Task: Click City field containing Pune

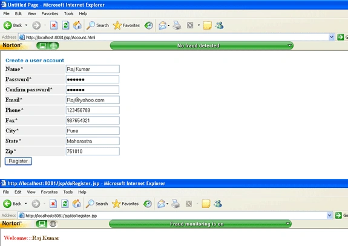Action: point(93,131)
